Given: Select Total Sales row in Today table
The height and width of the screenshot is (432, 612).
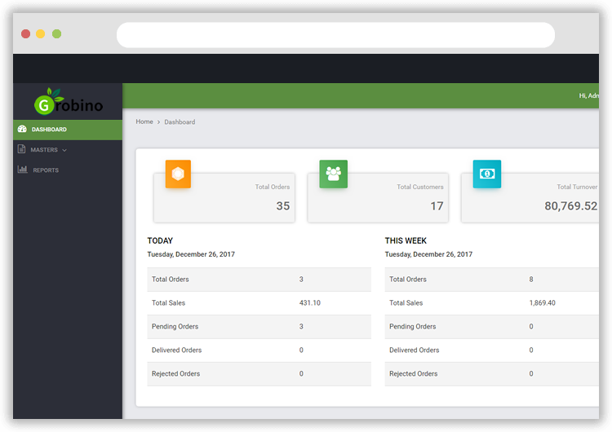Looking at the screenshot, I should [259, 303].
